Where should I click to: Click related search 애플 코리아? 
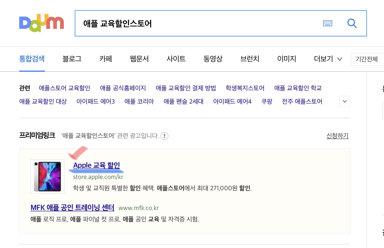(x=139, y=101)
